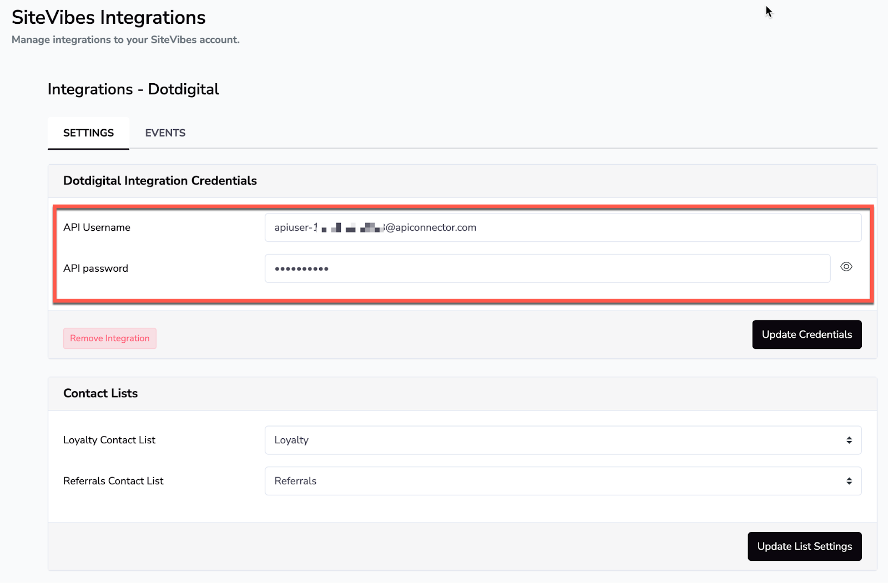Open the EVENTS tab
Screen dimensions: 888x583
(x=165, y=133)
